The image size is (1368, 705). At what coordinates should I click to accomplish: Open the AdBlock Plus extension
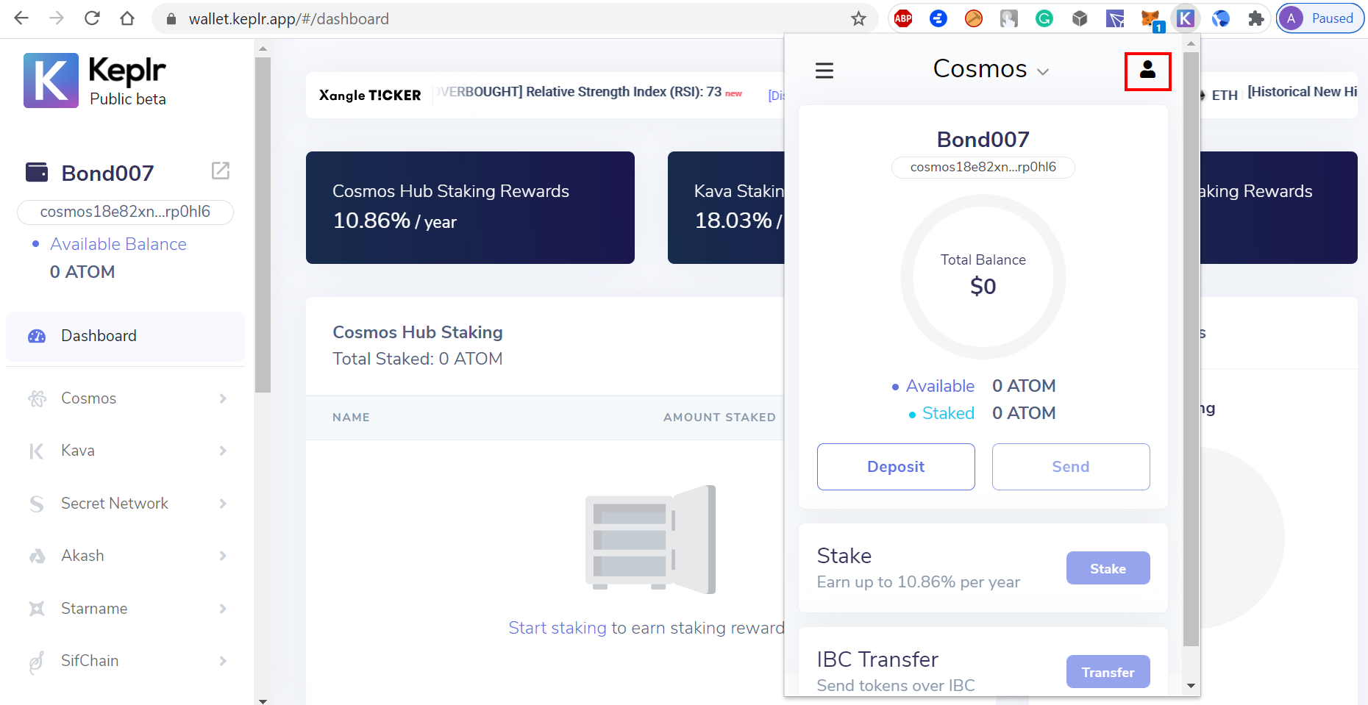point(903,18)
